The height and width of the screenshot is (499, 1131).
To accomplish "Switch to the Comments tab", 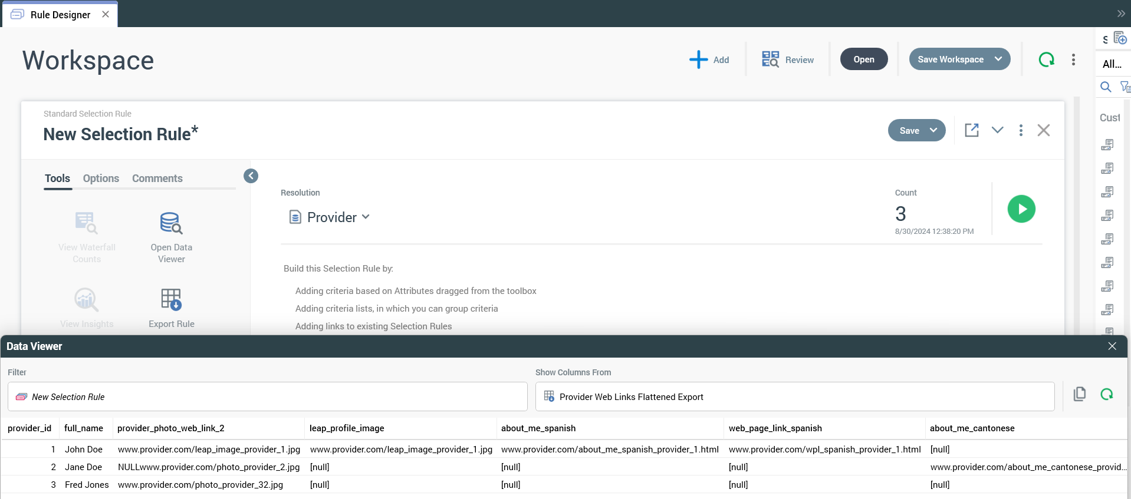I will pyautogui.click(x=157, y=179).
